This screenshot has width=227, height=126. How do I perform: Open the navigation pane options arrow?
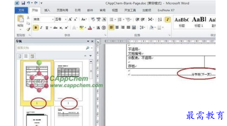pyautogui.click(x=88, y=41)
